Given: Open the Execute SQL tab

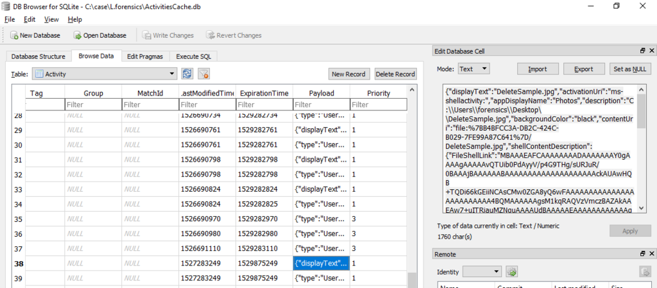Looking at the screenshot, I should 194,56.
